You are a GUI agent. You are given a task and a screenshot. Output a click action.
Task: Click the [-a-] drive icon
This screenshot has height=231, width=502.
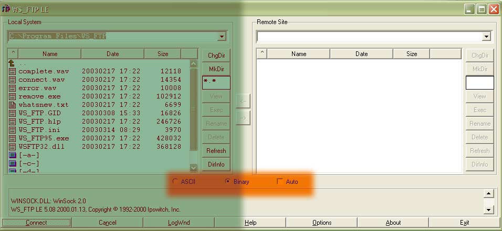(x=12, y=155)
